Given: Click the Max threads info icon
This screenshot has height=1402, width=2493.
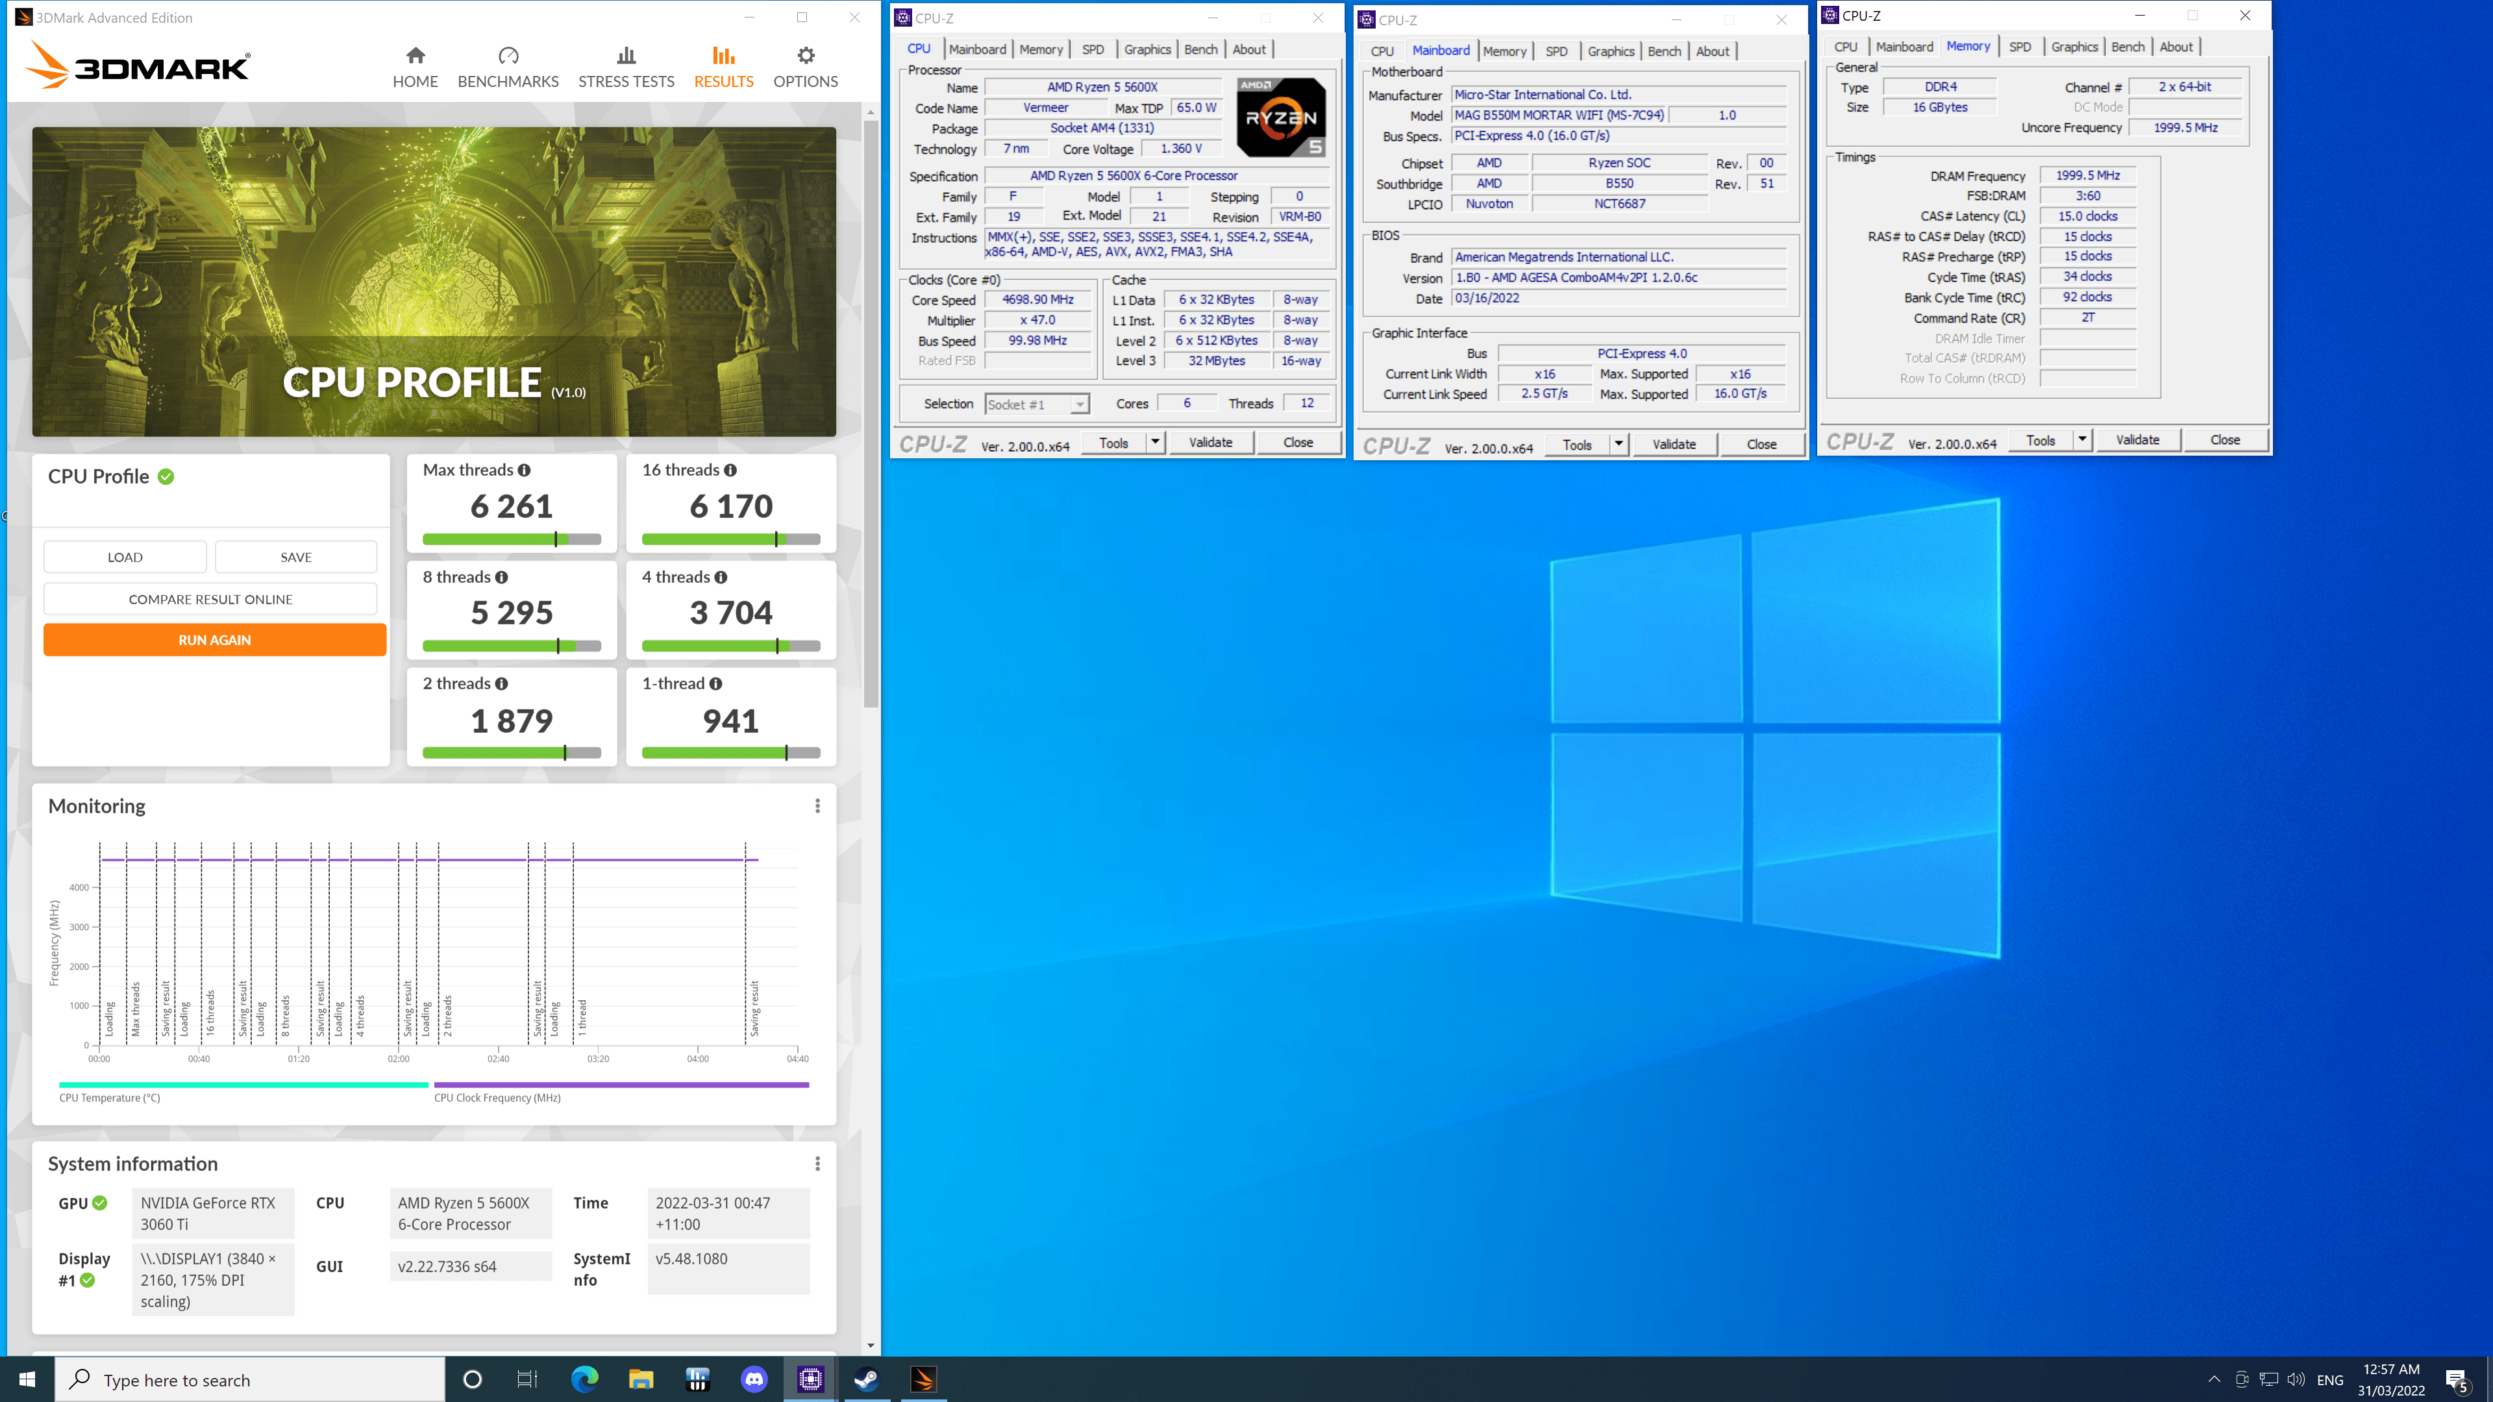Looking at the screenshot, I should click(523, 470).
